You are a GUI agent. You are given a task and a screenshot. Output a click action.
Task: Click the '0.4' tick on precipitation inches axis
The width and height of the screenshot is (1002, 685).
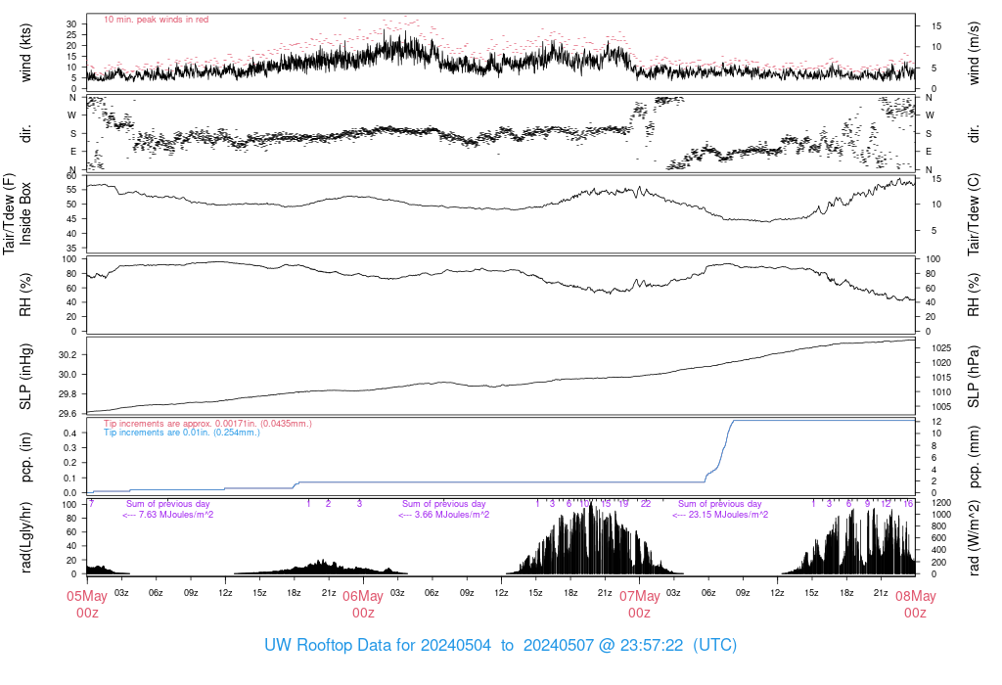[69, 434]
